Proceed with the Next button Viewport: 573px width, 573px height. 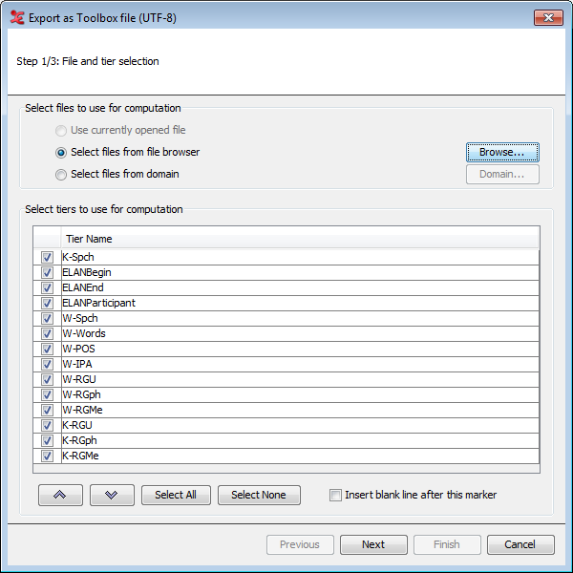(x=373, y=544)
